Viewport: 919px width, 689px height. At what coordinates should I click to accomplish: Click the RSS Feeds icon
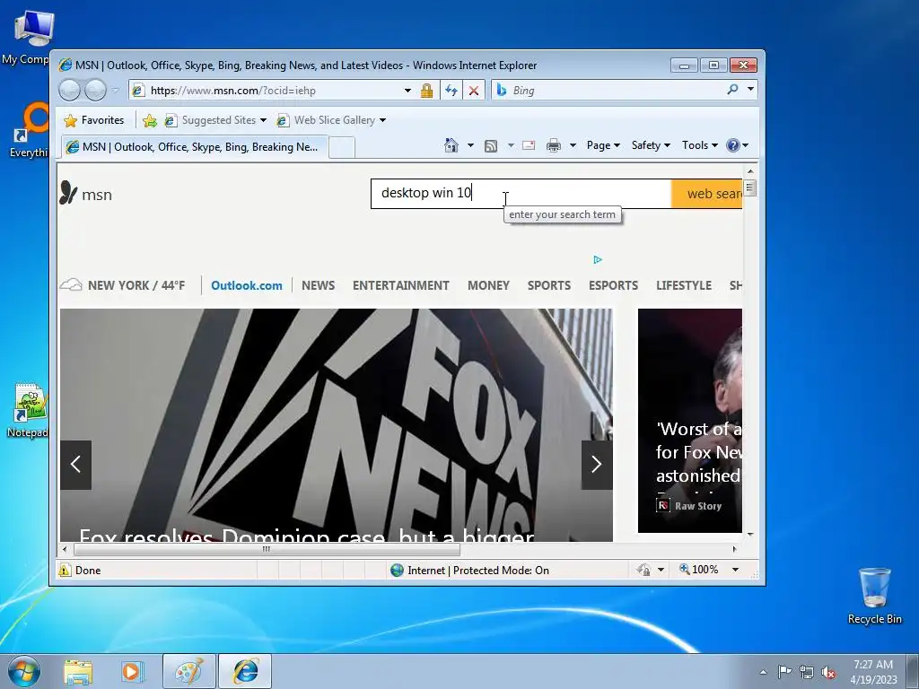pos(491,145)
